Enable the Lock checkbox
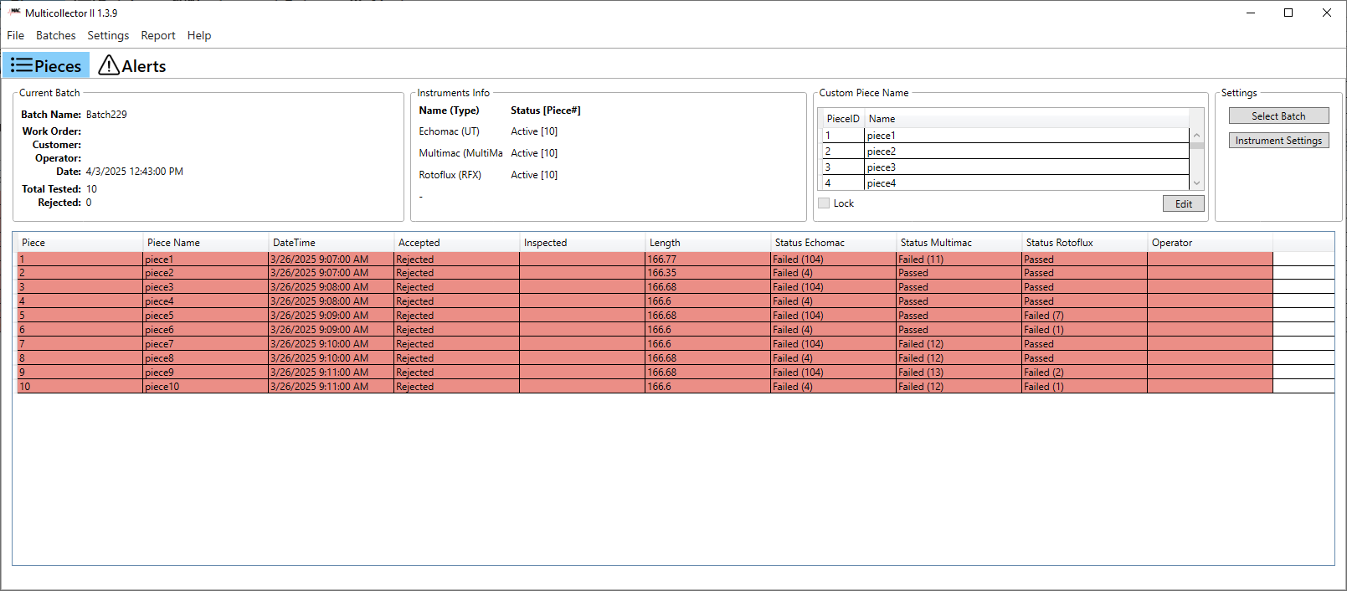This screenshot has width=1347, height=591. (x=824, y=203)
